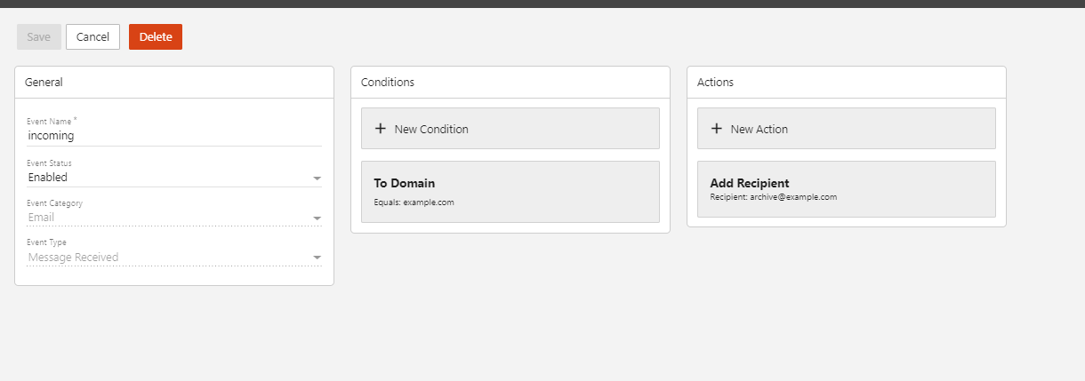Click the plus icon beside New Condition

(381, 129)
